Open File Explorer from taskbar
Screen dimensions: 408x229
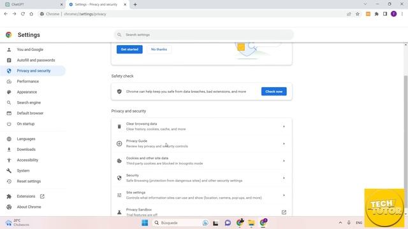(x=251, y=223)
